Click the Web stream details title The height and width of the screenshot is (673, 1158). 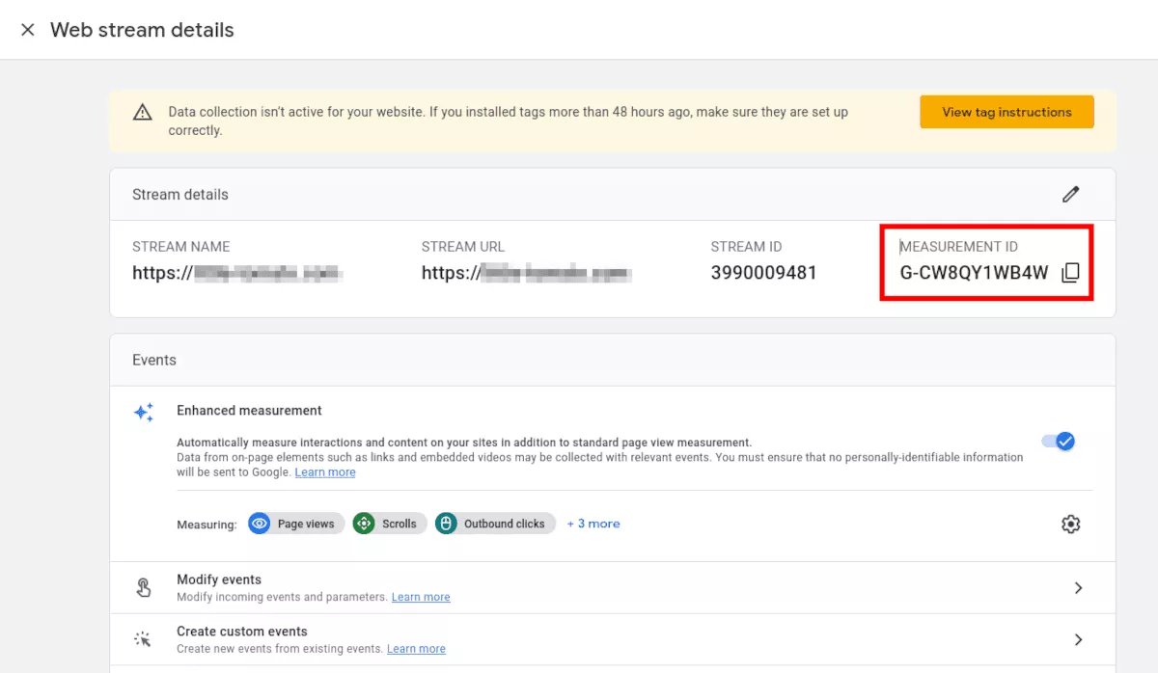pos(142,30)
